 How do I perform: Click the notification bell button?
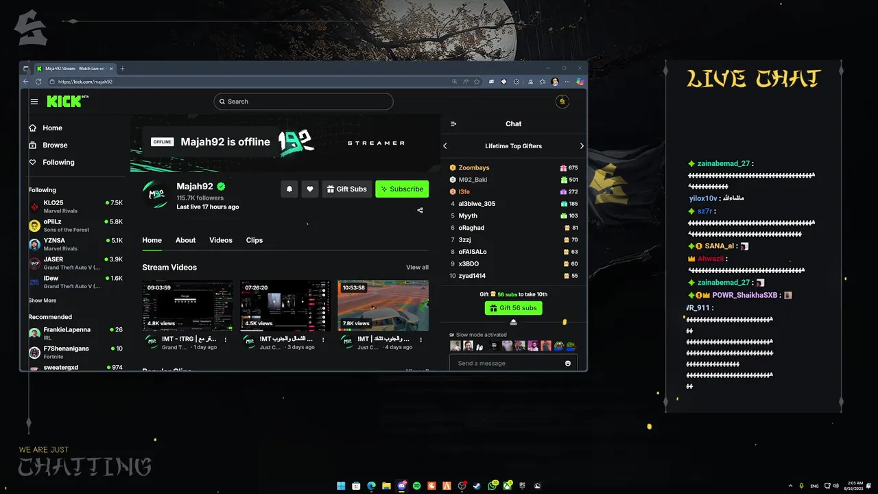coord(289,189)
